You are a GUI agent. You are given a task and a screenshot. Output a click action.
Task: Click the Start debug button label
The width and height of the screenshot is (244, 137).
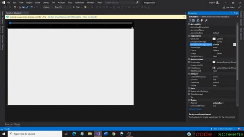[x=78, y=7]
